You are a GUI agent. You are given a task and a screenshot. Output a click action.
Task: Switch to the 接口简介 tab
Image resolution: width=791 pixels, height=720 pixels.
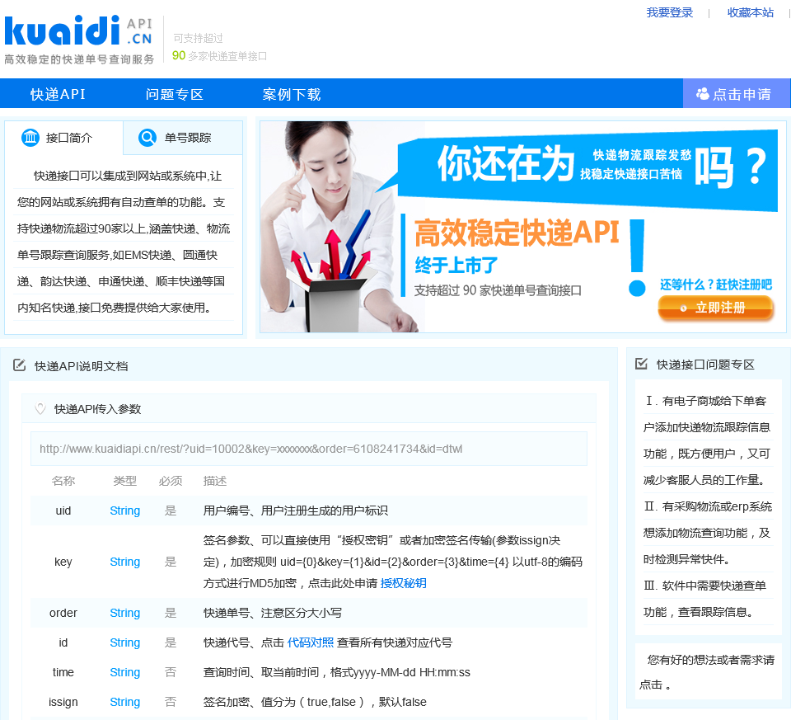pos(63,138)
